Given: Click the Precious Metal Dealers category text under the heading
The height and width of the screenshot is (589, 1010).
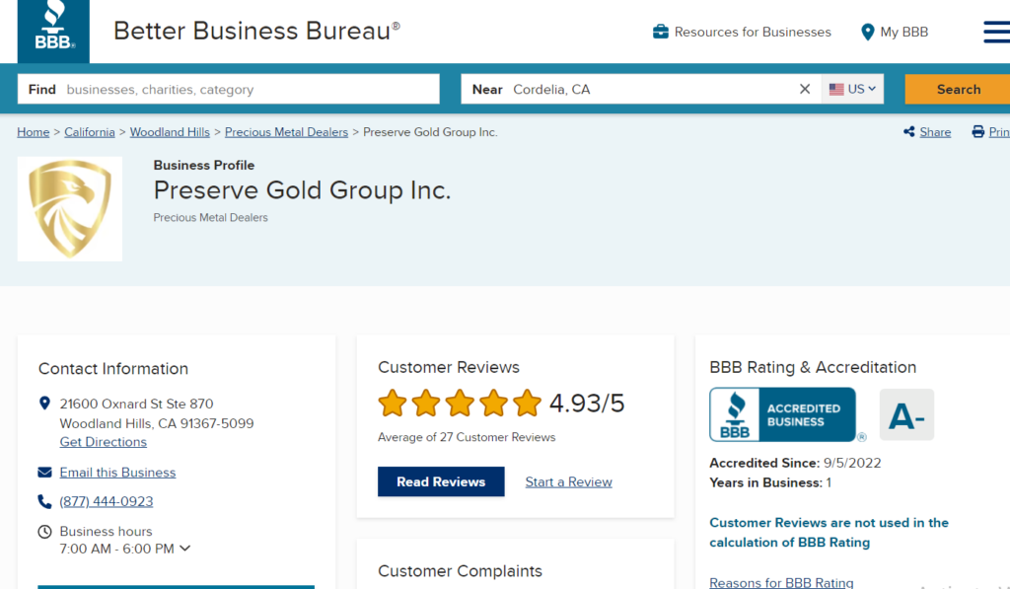Looking at the screenshot, I should [211, 218].
